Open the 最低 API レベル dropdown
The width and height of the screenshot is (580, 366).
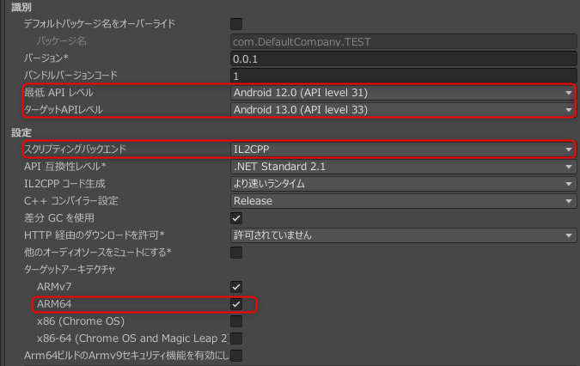[x=403, y=93]
